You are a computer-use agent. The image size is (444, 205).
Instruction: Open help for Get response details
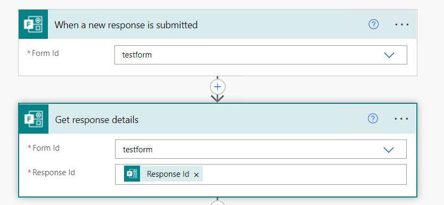[x=373, y=118]
